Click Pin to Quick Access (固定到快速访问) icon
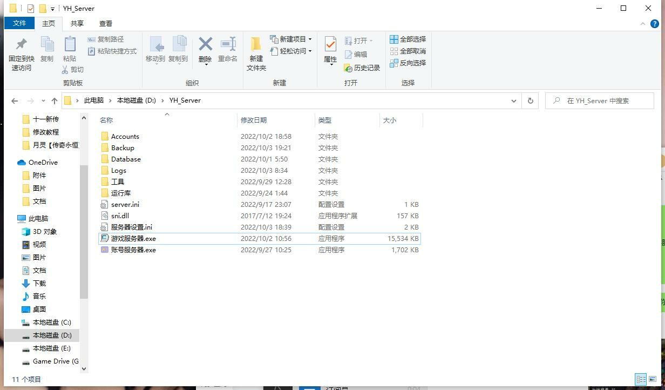The height and width of the screenshot is (390, 665). coord(21,44)
